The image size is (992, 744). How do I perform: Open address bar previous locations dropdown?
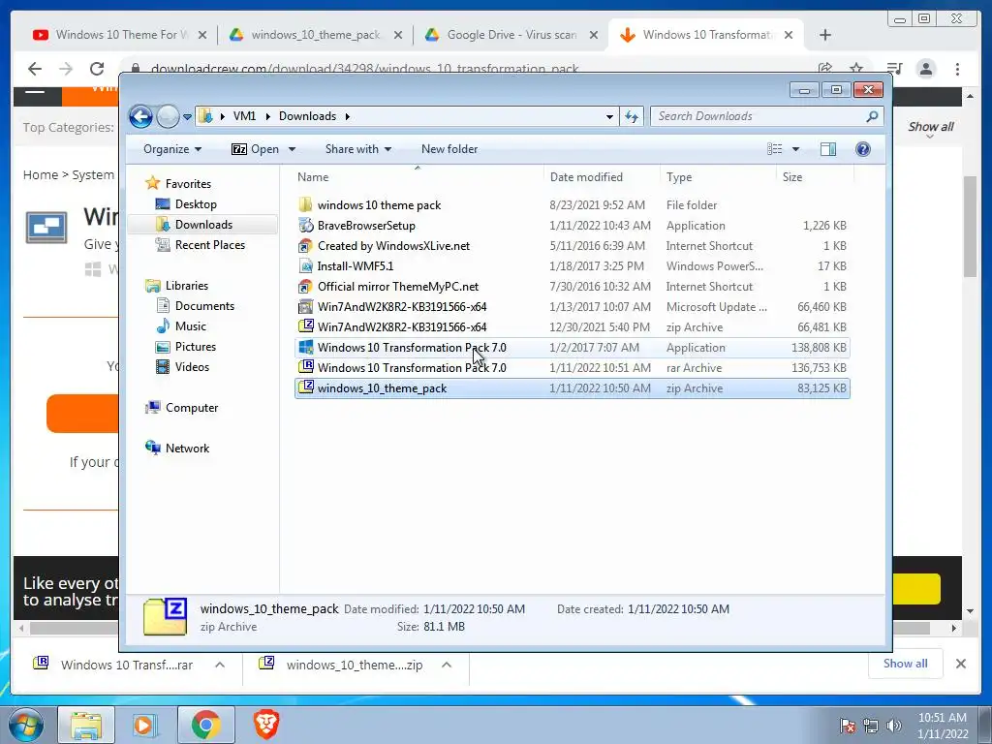609,116
